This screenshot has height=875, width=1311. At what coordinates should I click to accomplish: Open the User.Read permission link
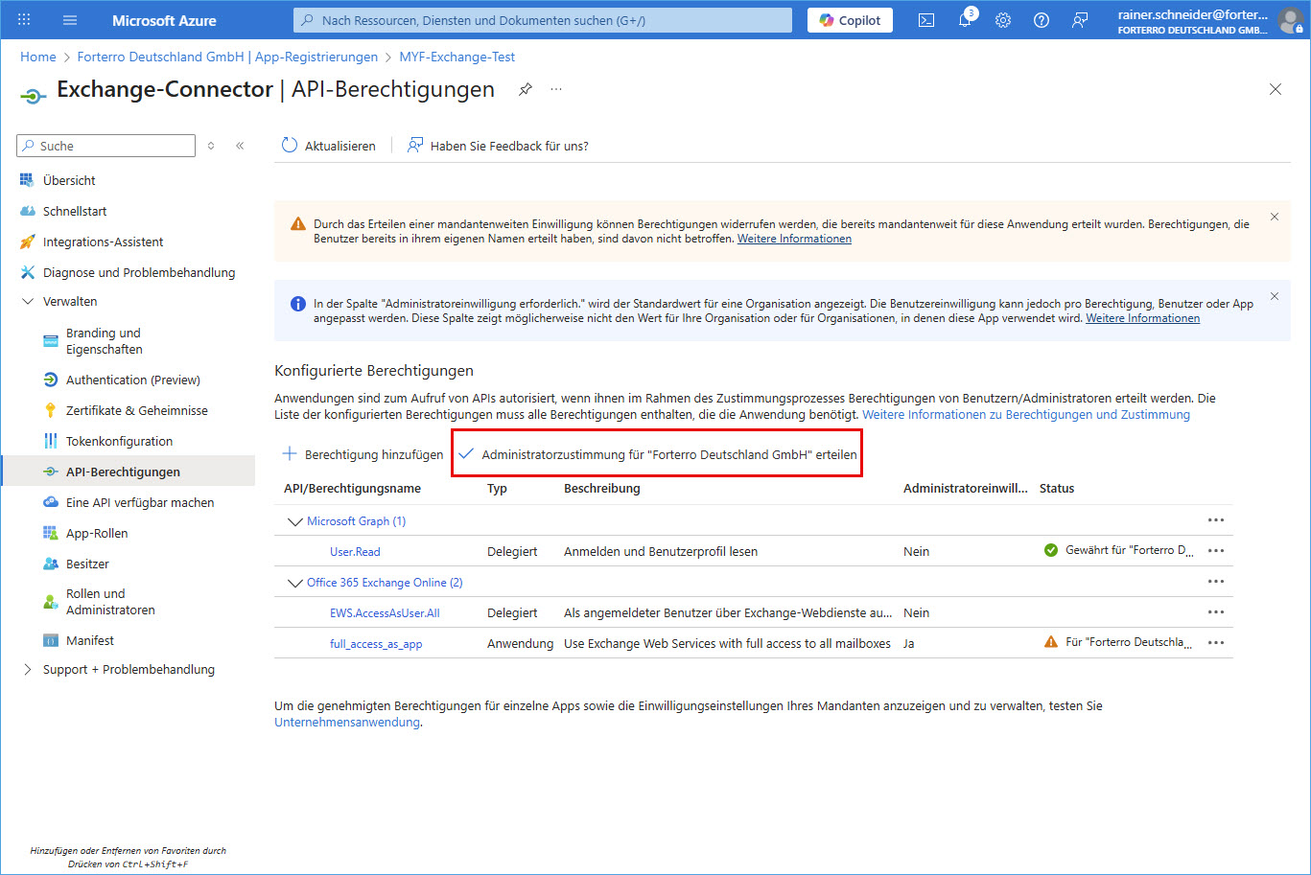click(355, 551)
